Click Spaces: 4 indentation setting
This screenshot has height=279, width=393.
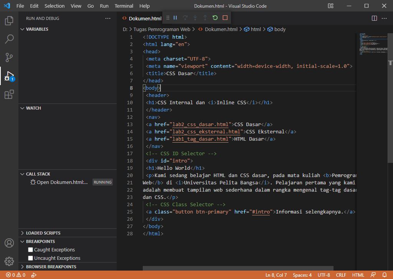coord(302,275)
